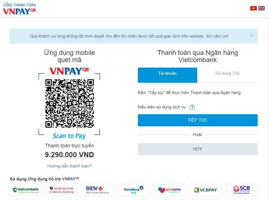Image resolution: width=269 pixels, height=200 pixels.
Task: Click the TIẾP TỤC button
Action: (x=198, y=120)
